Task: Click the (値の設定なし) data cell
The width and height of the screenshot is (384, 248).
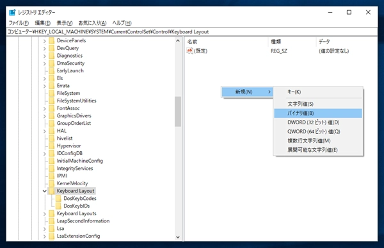Action: 334,51
